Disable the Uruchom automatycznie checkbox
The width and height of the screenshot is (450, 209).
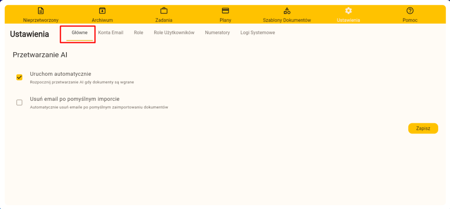click(19, 78)
